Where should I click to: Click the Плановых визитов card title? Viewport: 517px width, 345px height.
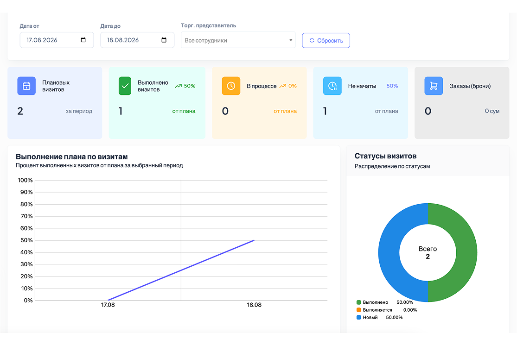click(56, 86)
